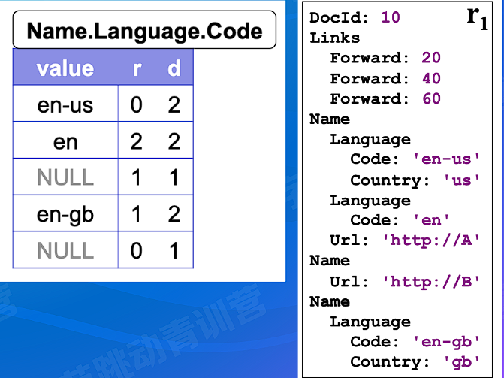
Task: Select the NULL cell in the last table row
Action: pyautogui.click(x=65, y=250)
